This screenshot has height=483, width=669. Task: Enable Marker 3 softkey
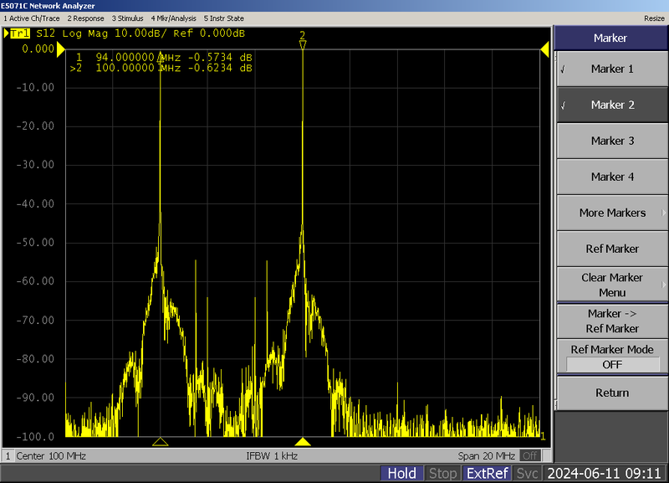[x=611, y=141]
